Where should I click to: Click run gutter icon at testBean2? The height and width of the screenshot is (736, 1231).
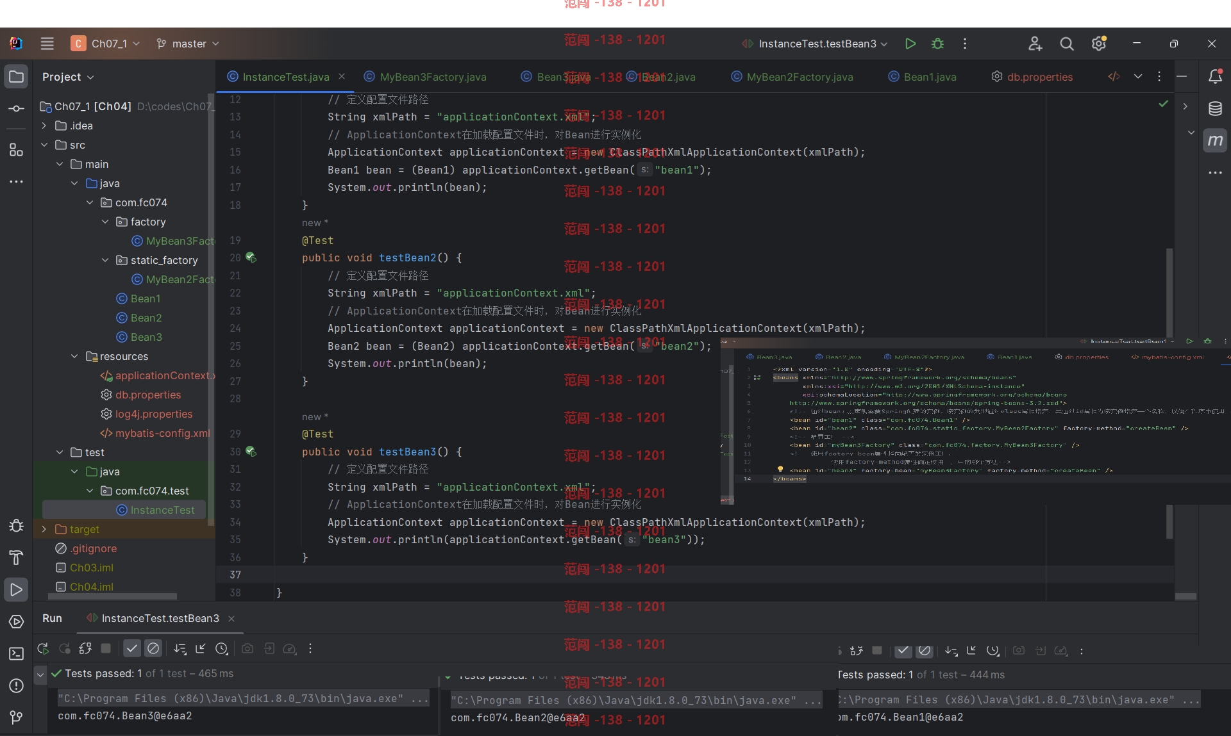[x=251, y=258]
